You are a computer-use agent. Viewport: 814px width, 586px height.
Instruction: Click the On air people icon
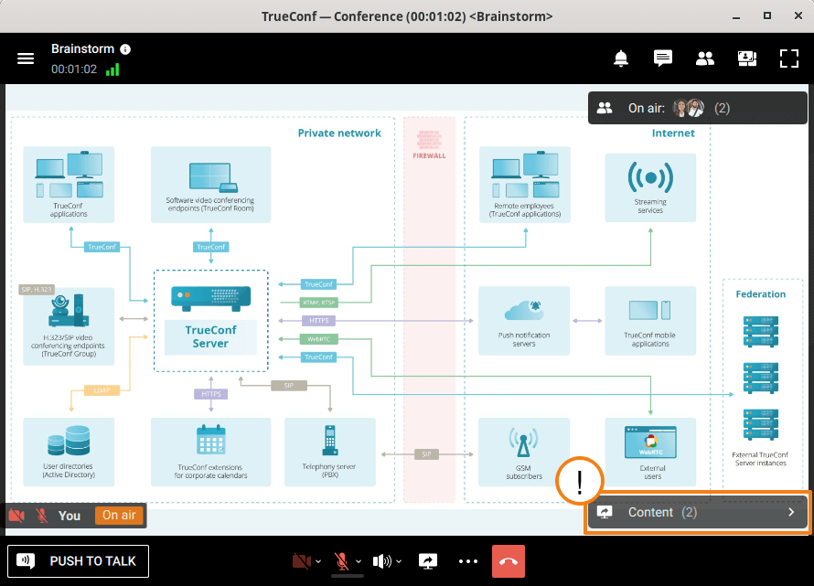click(x=605, y=108)
